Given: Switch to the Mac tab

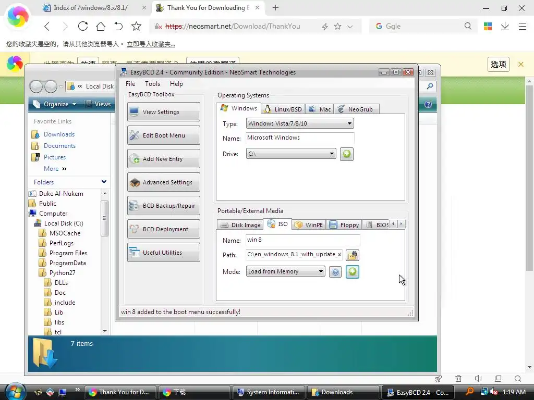Looking at the screenshot, I should tap(320, 109).
